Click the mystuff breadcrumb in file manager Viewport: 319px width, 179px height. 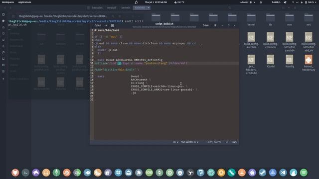[112, 8]
